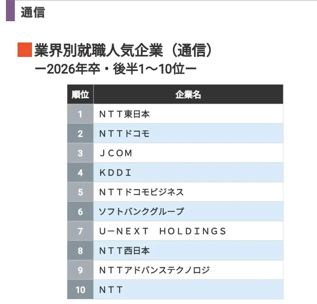
Task: Click the 業界別就職人気企業(通信) title
Action: tap(123, 50)
